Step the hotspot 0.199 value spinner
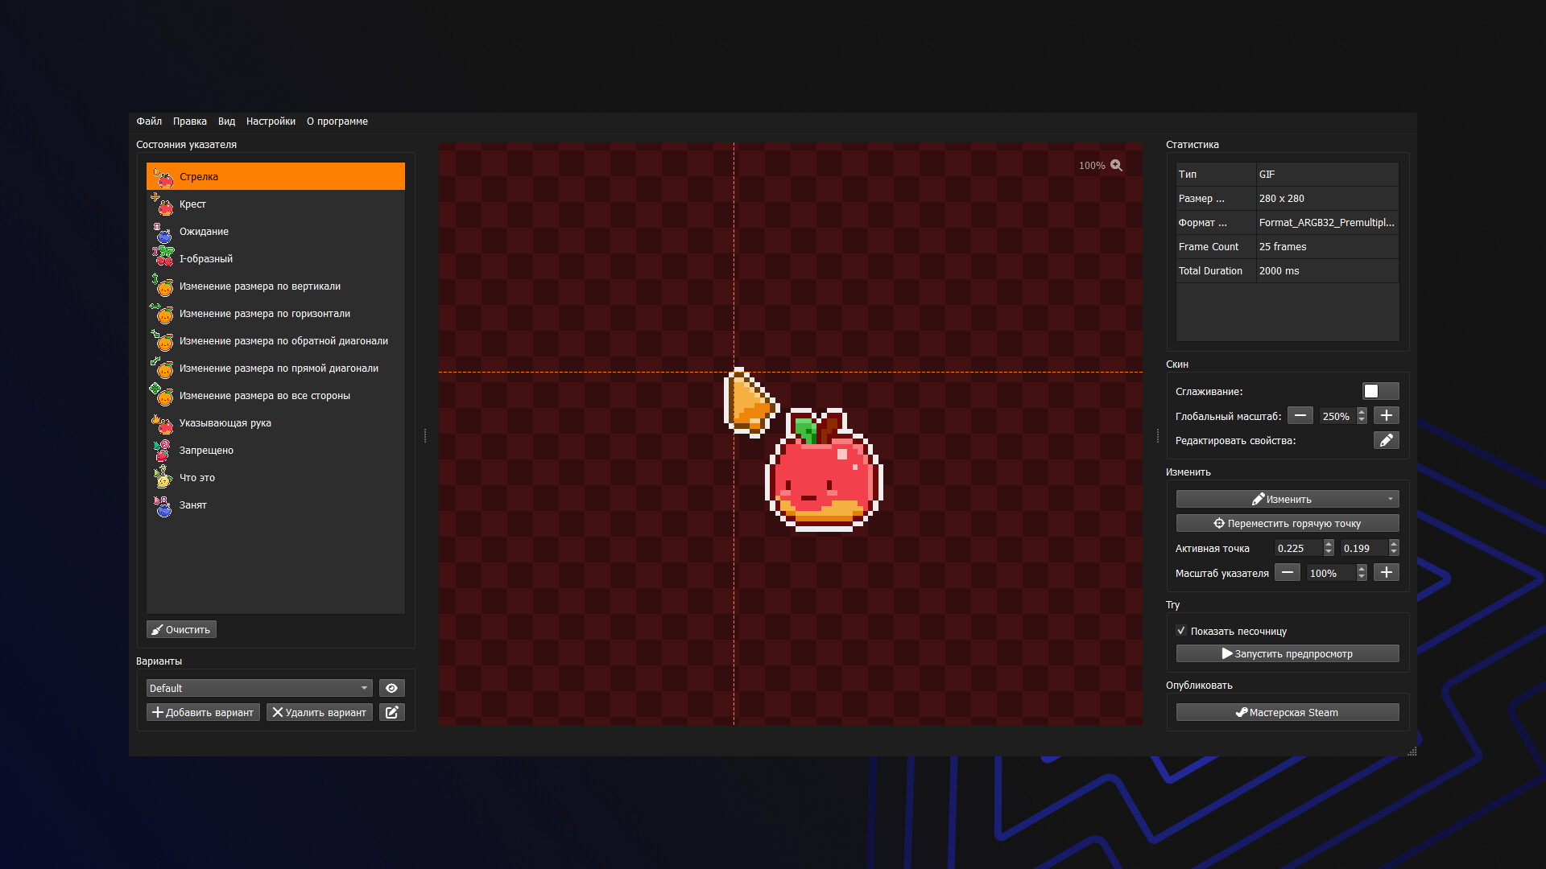 pyautogui.click(x=1394, y=548)
